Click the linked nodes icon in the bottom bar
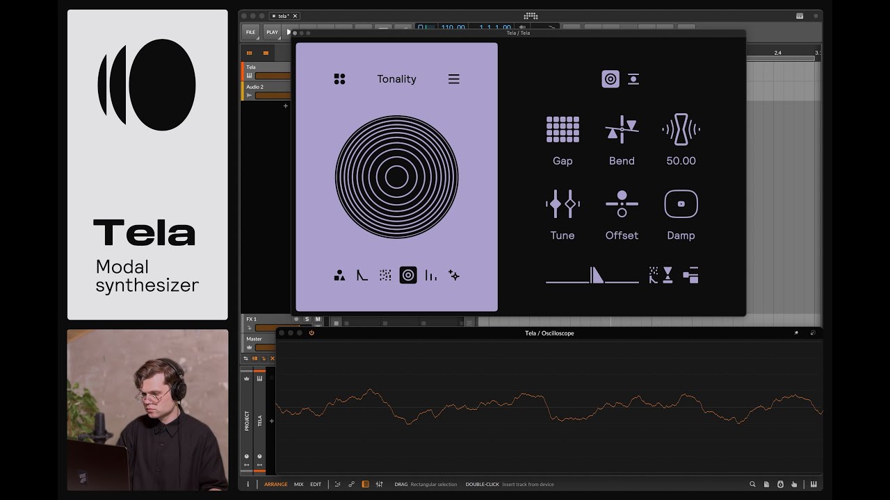Viewport: 890px width, 500px height. (351, 485)
